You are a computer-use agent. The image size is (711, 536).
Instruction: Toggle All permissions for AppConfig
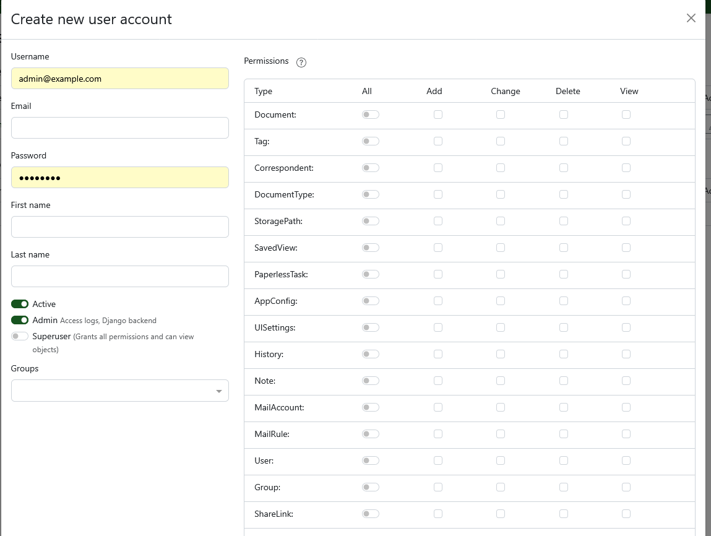(x=371, y=301)
